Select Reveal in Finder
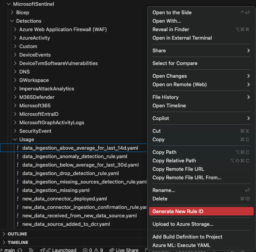Screen dimensions: 256x252 [x=201, y=30]
